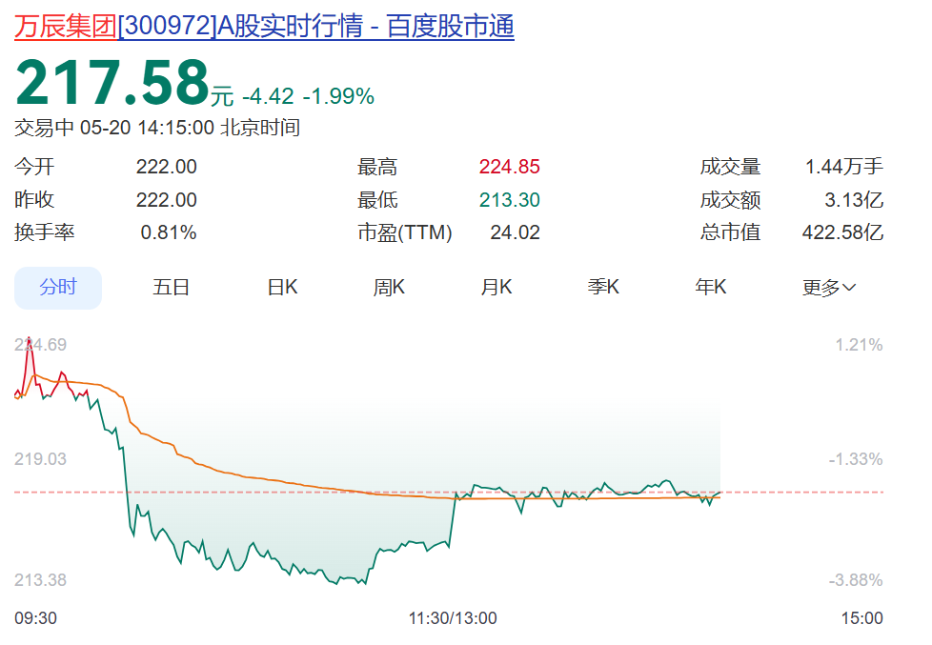Click the 昨收 label
This screenshot has height=645, width=932.
pyautogui.click(x=34, y=200)
